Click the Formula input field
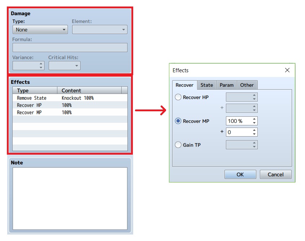Screen dimensions: 305x241 point(70,47)
